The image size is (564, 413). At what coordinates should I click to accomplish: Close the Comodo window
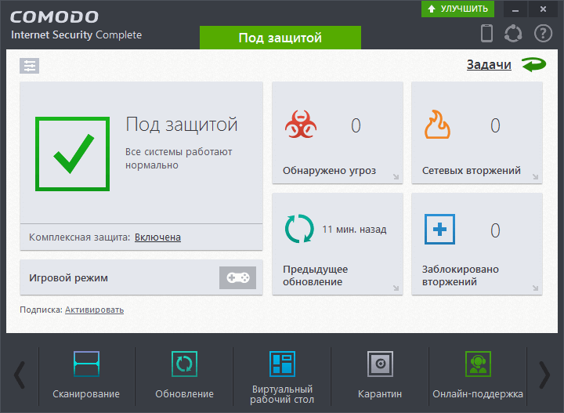tap(543, 9)
